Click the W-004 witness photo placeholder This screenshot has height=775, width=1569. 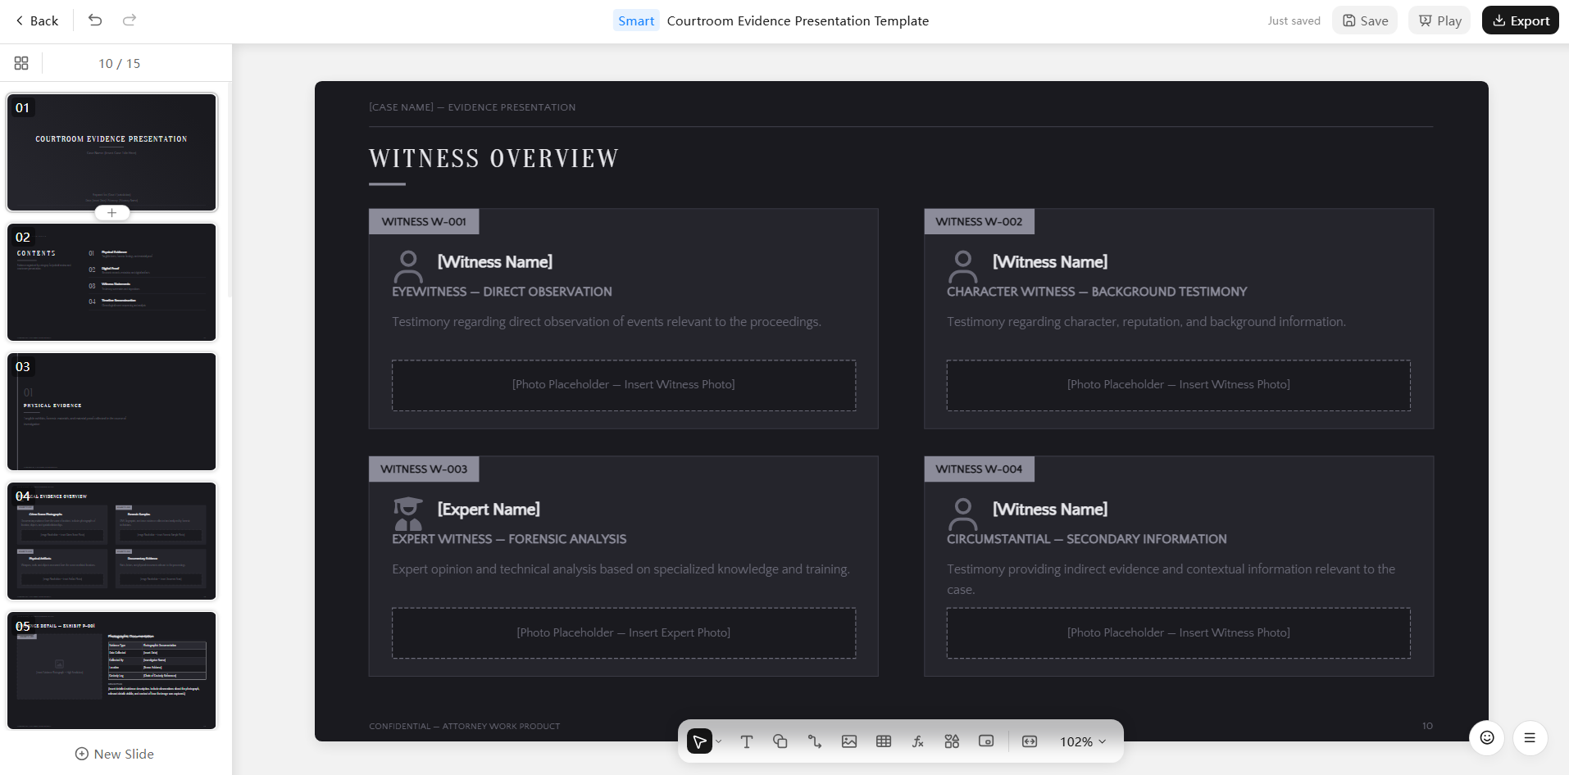click(x=1179, y=632)
